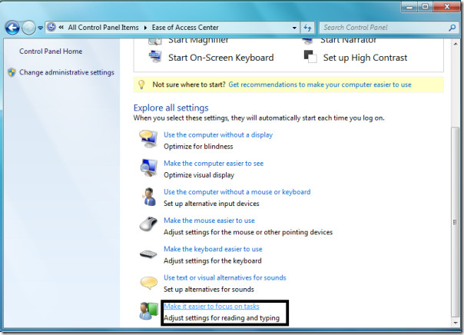Screen dimensions: 464x335
Task: Open the recent pages dropdown arrow
Action: point(40,28)
